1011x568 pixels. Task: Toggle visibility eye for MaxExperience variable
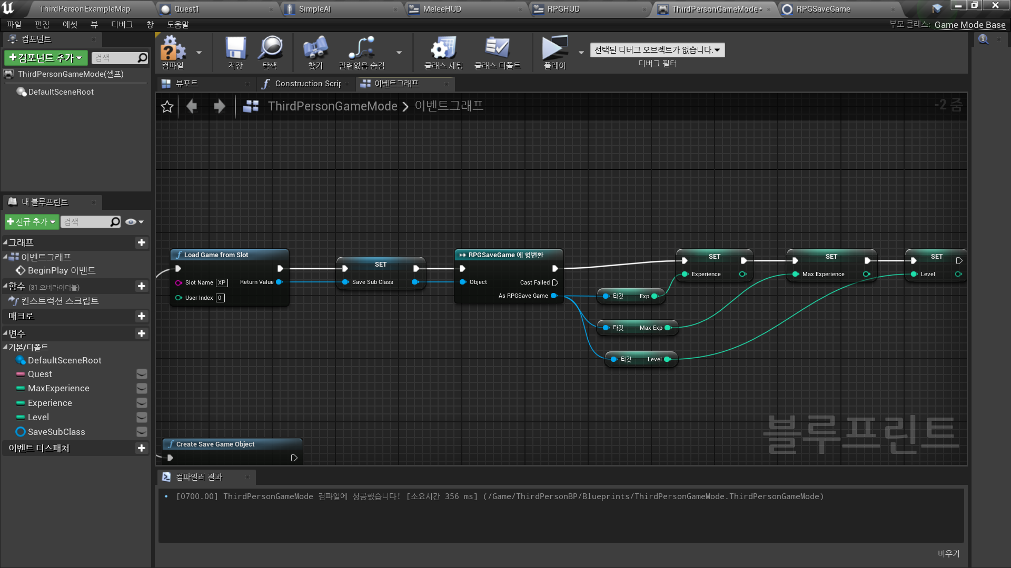(x=142, y=389)
